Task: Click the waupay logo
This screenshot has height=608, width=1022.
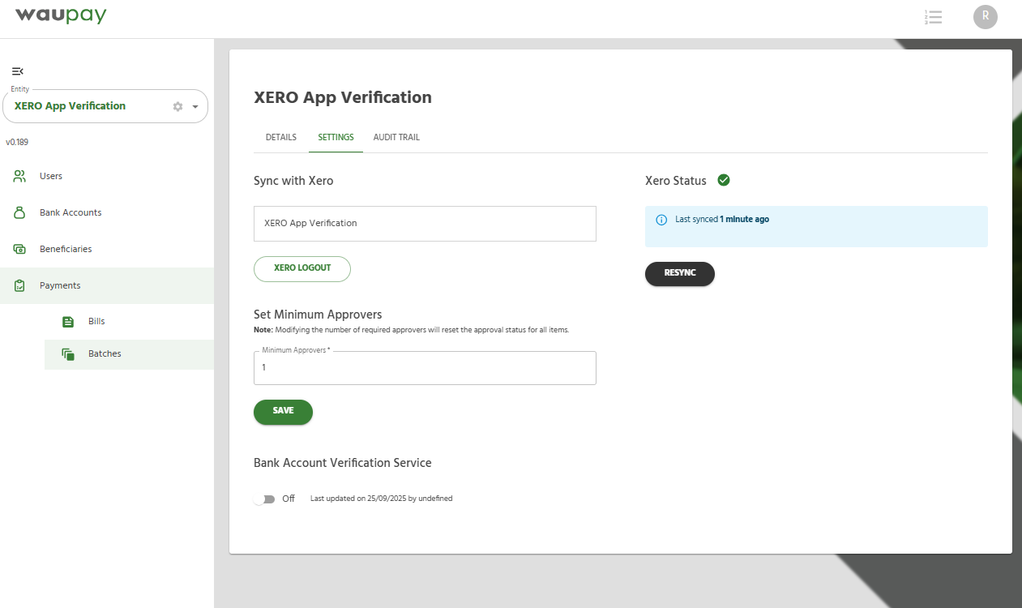Action: point(61,15)
